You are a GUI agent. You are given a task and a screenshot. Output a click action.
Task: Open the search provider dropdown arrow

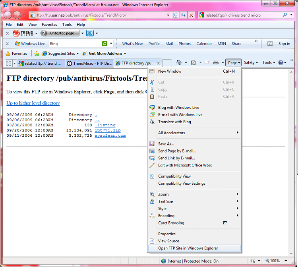(291, 15)
